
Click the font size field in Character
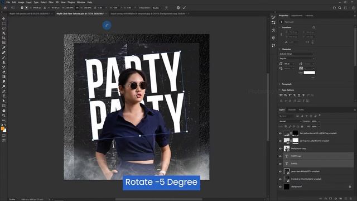coord(289,64)
